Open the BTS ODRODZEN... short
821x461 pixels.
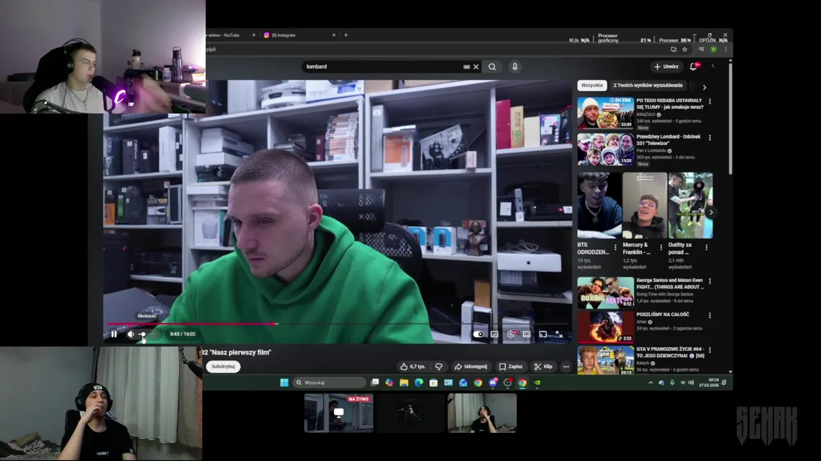[599, 206]
